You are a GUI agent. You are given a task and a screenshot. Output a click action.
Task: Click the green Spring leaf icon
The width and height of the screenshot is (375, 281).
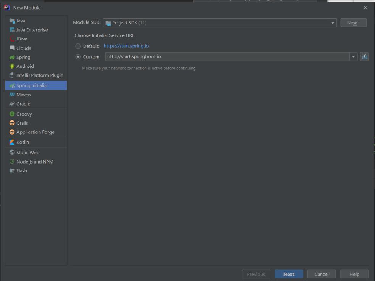click(x=12, y=57)
